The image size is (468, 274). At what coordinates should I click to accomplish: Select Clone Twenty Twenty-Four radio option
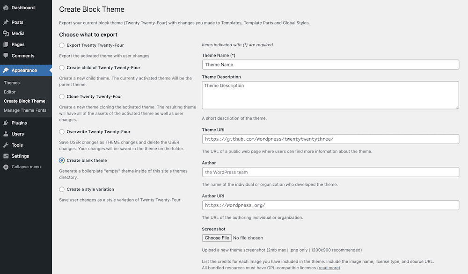(x=62, y=97)
